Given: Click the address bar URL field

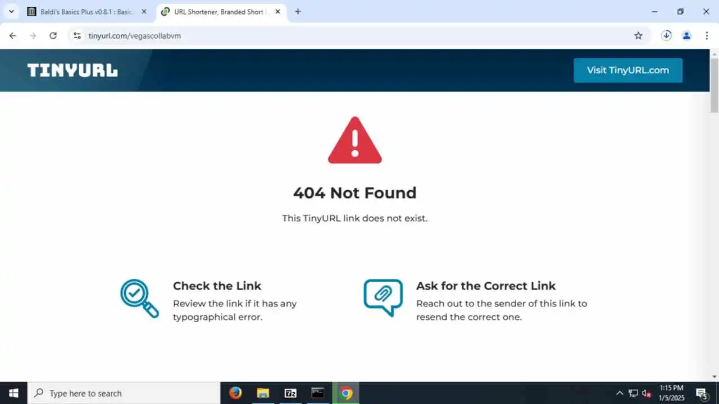Looking at the screenshot, I should pos(354,35).
